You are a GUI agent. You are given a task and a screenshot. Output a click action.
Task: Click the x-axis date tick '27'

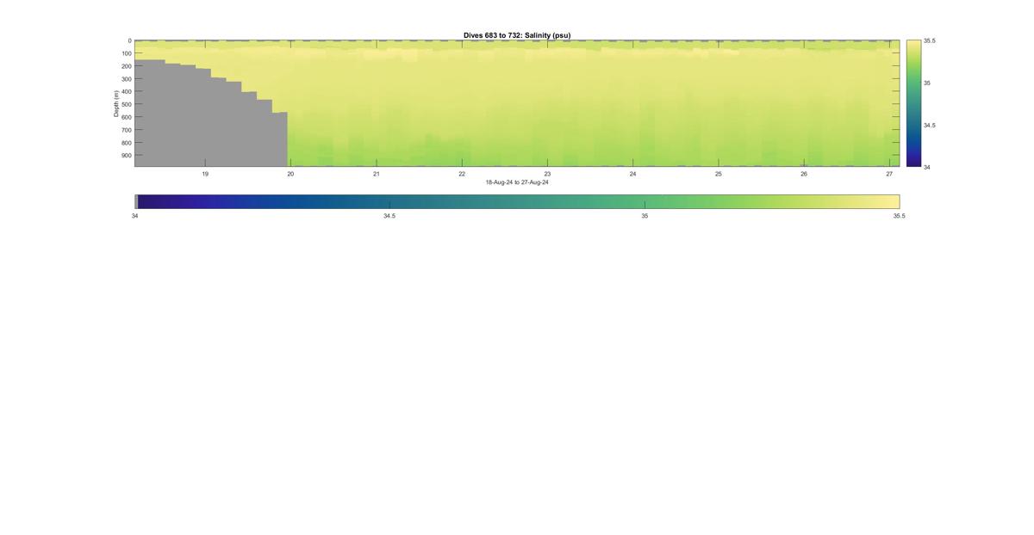[889, 174]
